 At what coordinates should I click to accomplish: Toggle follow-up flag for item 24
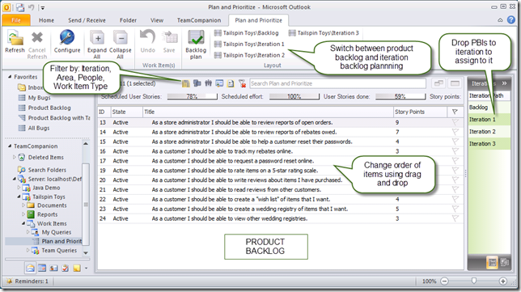tap(455, 218)
